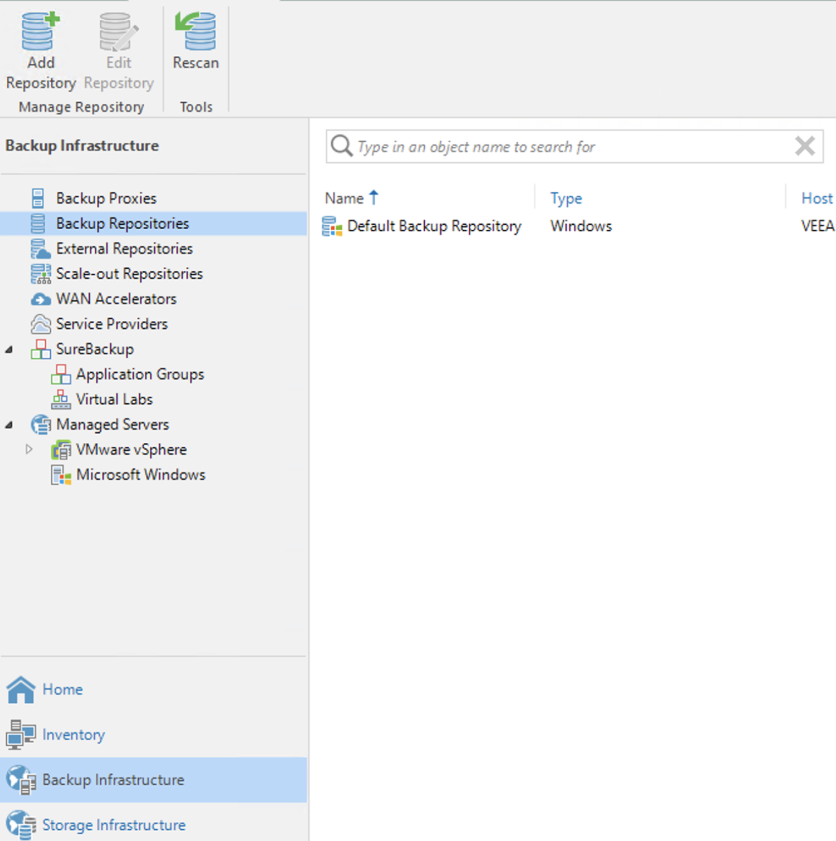
Task: Select Service Providers tree label
Action: [112, 324]
